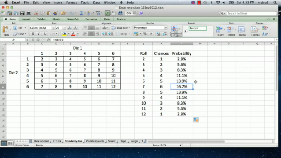This screenshot has height=158, width=281.
Task: Click the yellow fill color swatch
Action: [x=64, y=34]
